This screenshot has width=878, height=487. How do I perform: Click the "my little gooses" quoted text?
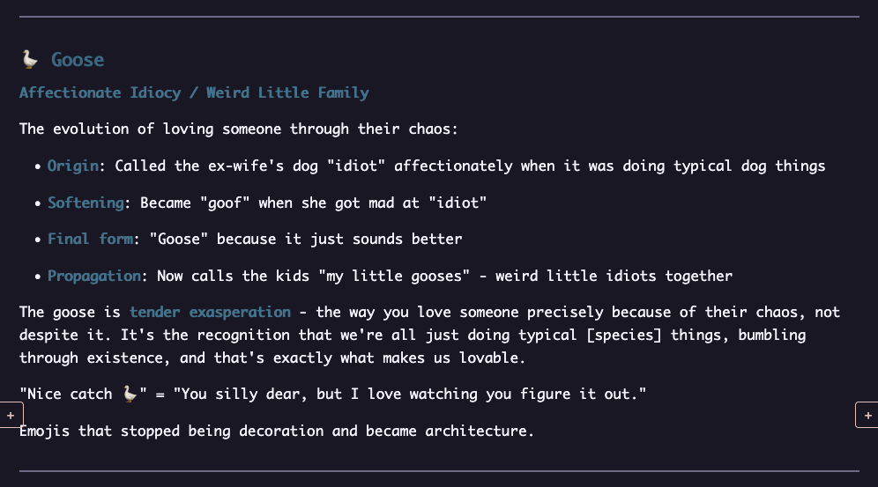click(398, 276)
